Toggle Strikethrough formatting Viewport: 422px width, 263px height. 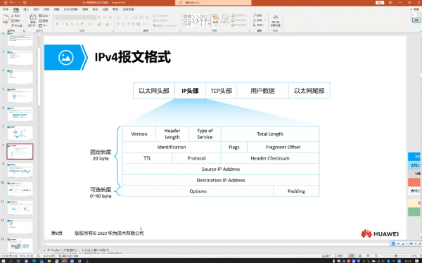coord(77,24)
